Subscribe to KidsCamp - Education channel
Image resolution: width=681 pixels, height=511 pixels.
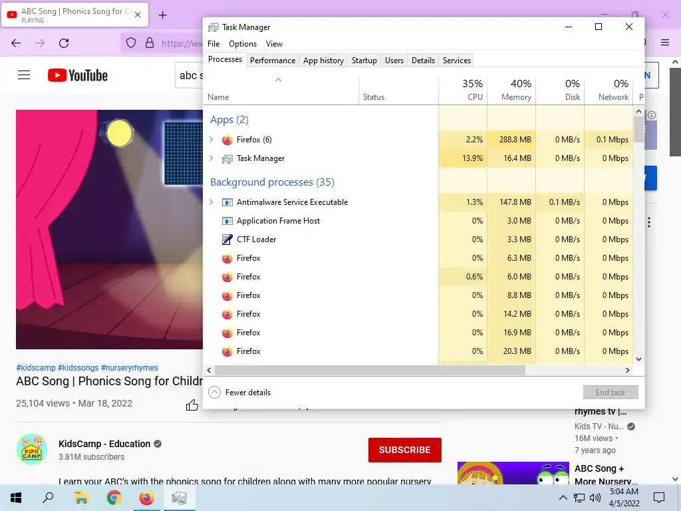coord(405,450)
